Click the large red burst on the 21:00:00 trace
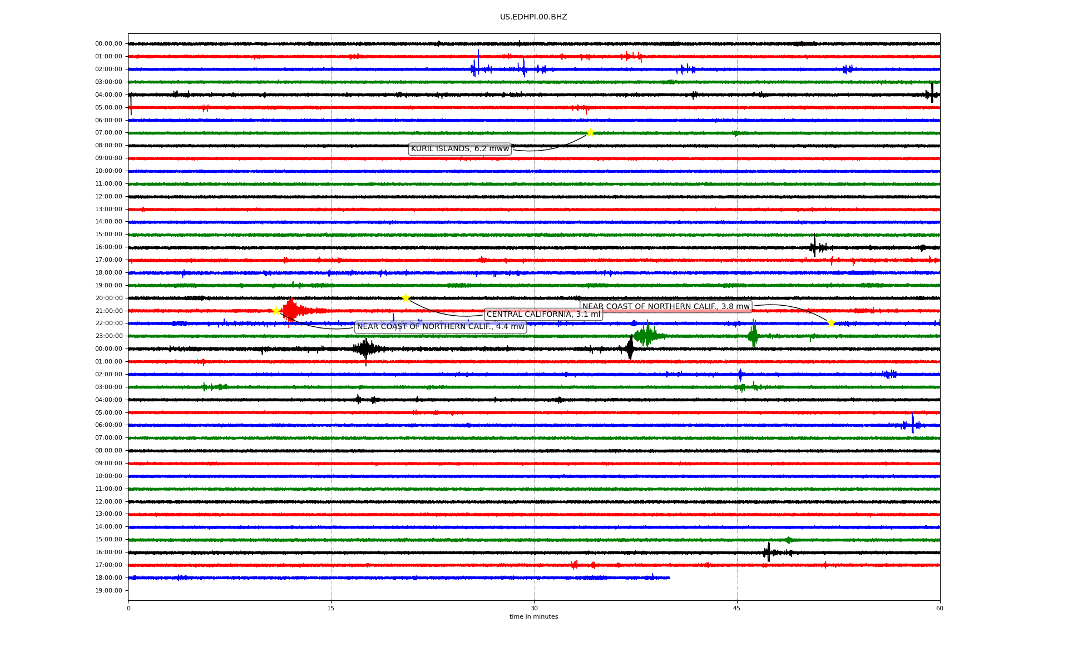Viewport: 1068px width, 667px height. [x=290, y=310]
